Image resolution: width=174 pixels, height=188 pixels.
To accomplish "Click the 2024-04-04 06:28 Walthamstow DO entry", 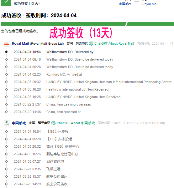I will (63, 67).
